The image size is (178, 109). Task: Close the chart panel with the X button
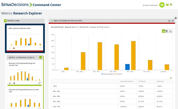[x=176, y=18]
